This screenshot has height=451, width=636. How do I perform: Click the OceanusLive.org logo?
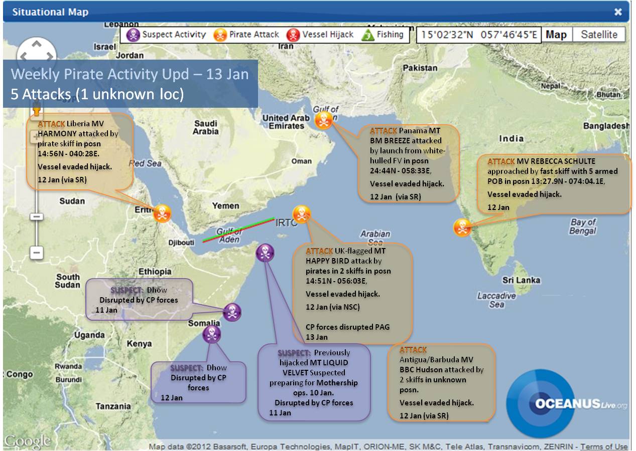(x=567, y=403)
